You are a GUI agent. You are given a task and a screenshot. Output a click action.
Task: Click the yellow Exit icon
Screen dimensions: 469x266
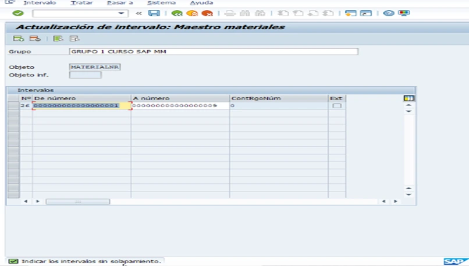tap(192, 13)
